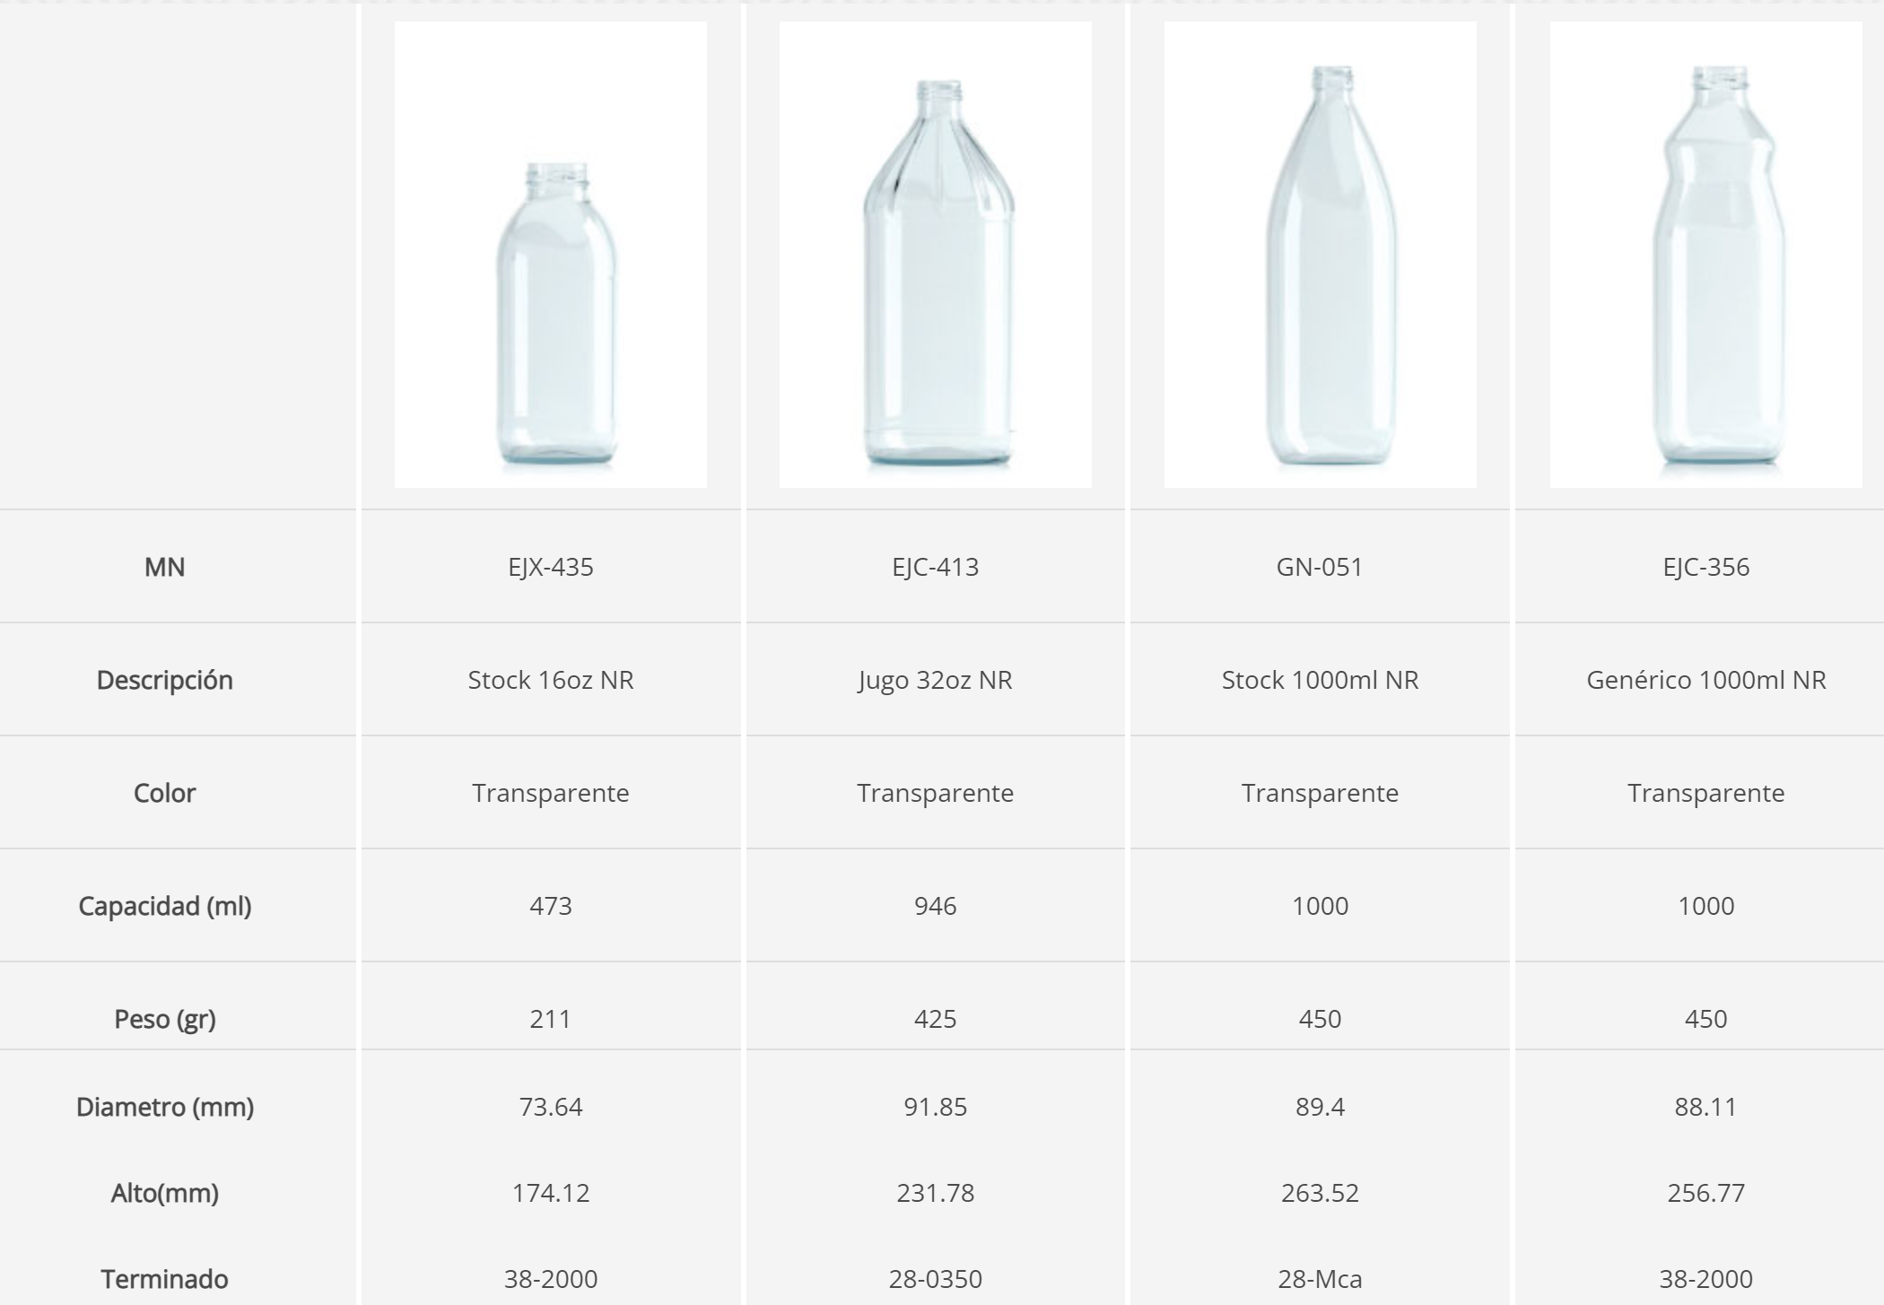Open the EJC-356 model number
This screenshot has width=1884, height=1305.
[x=1705, y=567]
